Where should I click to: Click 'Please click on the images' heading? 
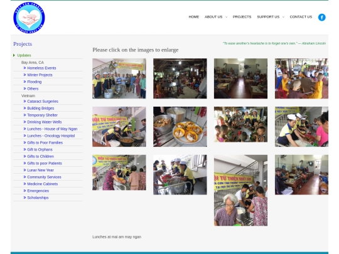(x=136, y=50)
